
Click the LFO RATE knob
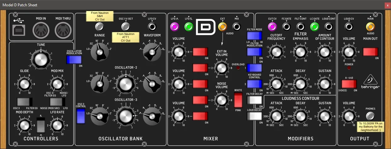point(56,125)
